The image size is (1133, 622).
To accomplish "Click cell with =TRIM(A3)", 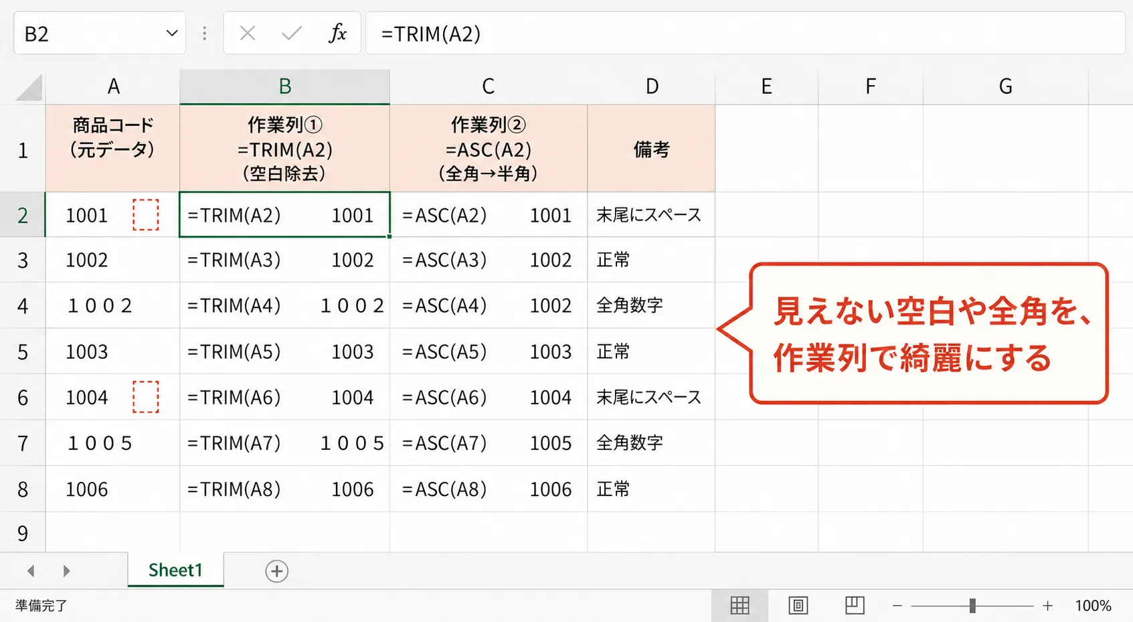I will 284,260.
